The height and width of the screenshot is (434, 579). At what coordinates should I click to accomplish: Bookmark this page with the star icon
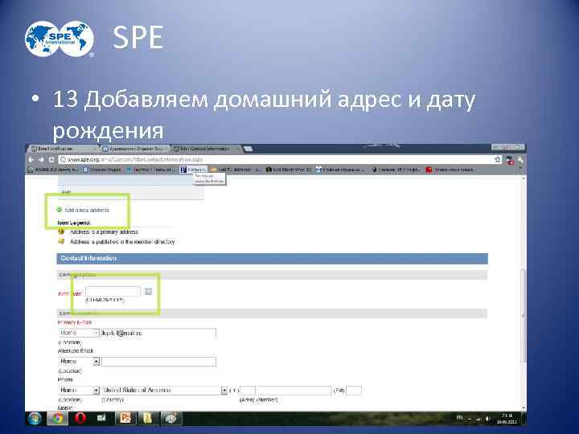pos(498,159)
